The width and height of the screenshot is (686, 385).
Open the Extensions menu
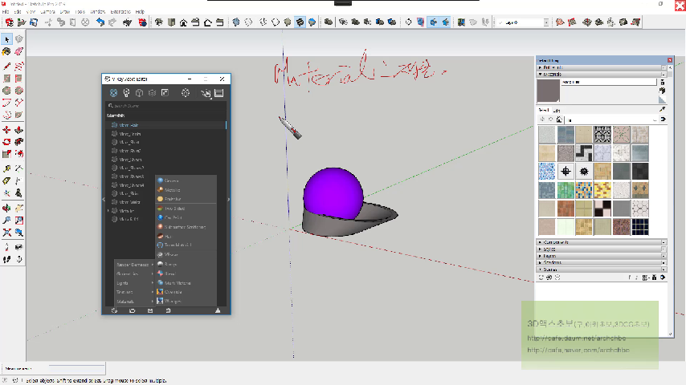[x=120, y=12]
